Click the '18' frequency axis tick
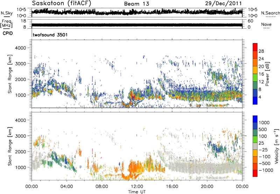The image size is (280, 194). tap(23, 21)
